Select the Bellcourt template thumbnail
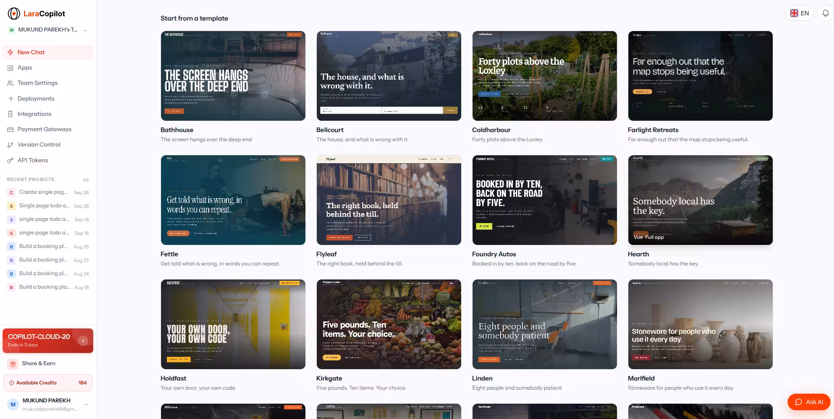 click(389, 76)
